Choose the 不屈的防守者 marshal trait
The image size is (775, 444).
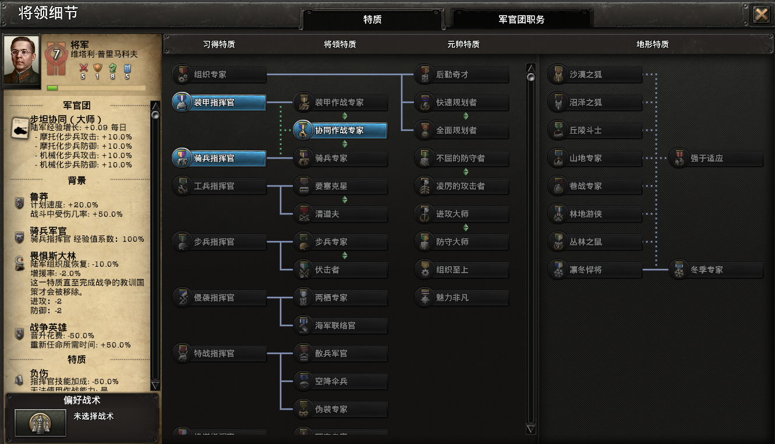(x=462, y=159)
